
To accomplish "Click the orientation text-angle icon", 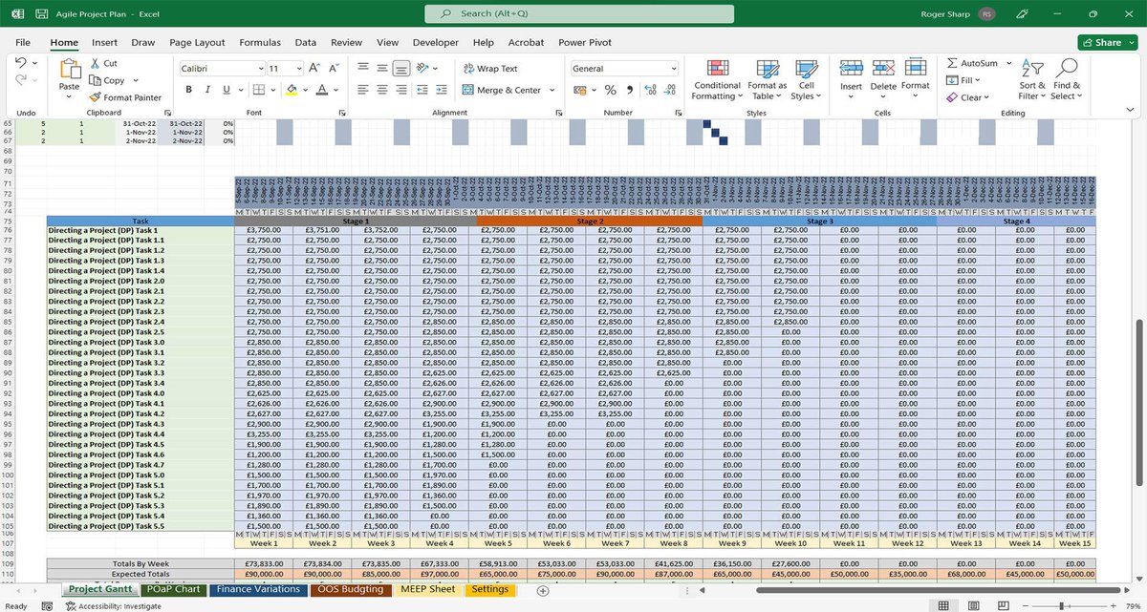I will (423, 68).
